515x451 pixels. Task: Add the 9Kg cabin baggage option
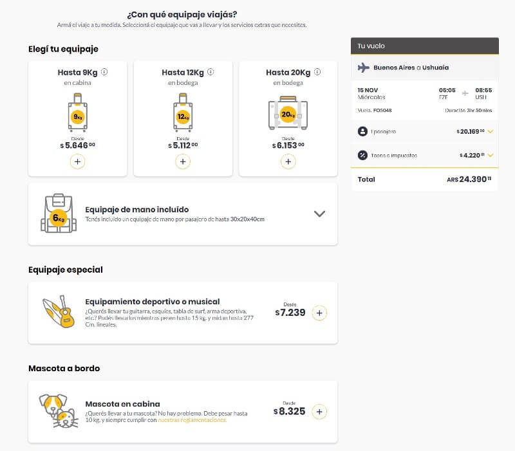[x=77, y=161]
